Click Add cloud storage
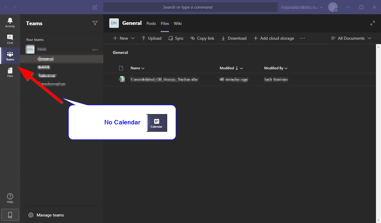This screenshot has width=381, height=223. click(x=274, y=38)
